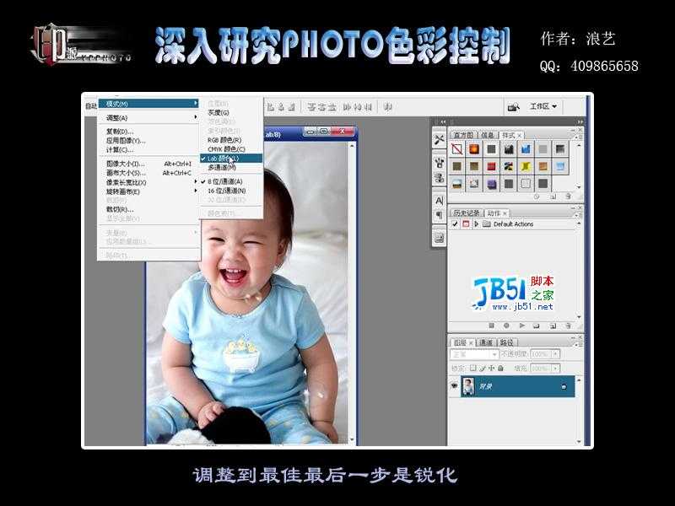Viewport: 675px width, 506px height.
Task: Open the tool presets (crossed tools) dock icon
Action: [x=439, y=140]
